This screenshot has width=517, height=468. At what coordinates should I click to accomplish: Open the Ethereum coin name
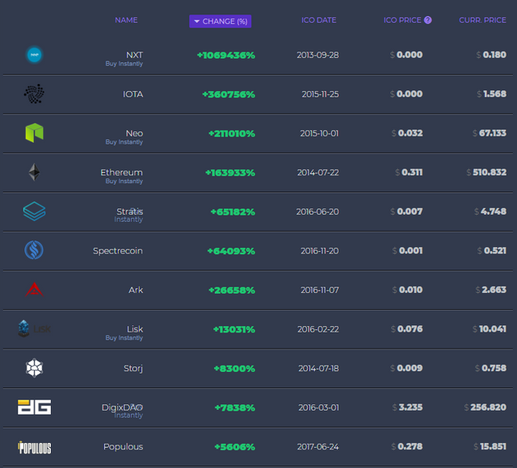pos(122,172)
